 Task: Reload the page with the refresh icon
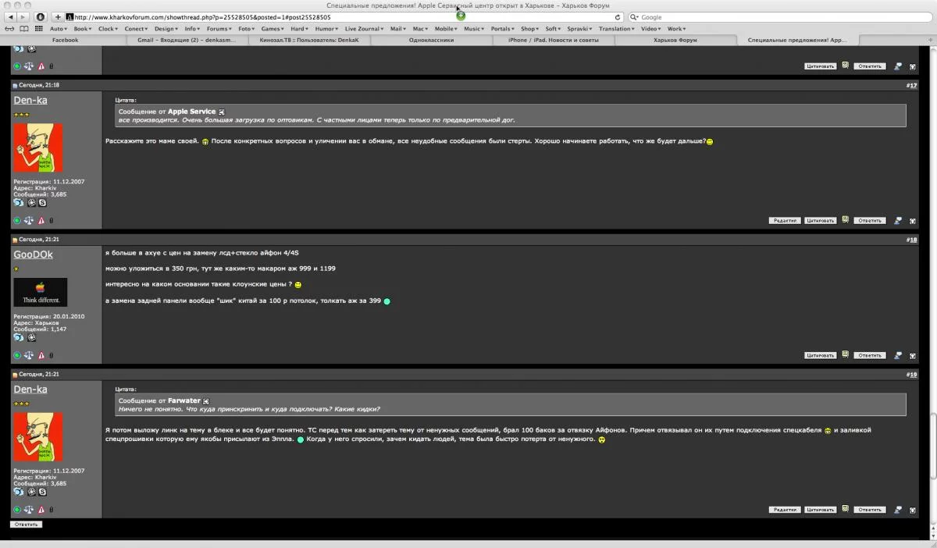click(618, 16)
